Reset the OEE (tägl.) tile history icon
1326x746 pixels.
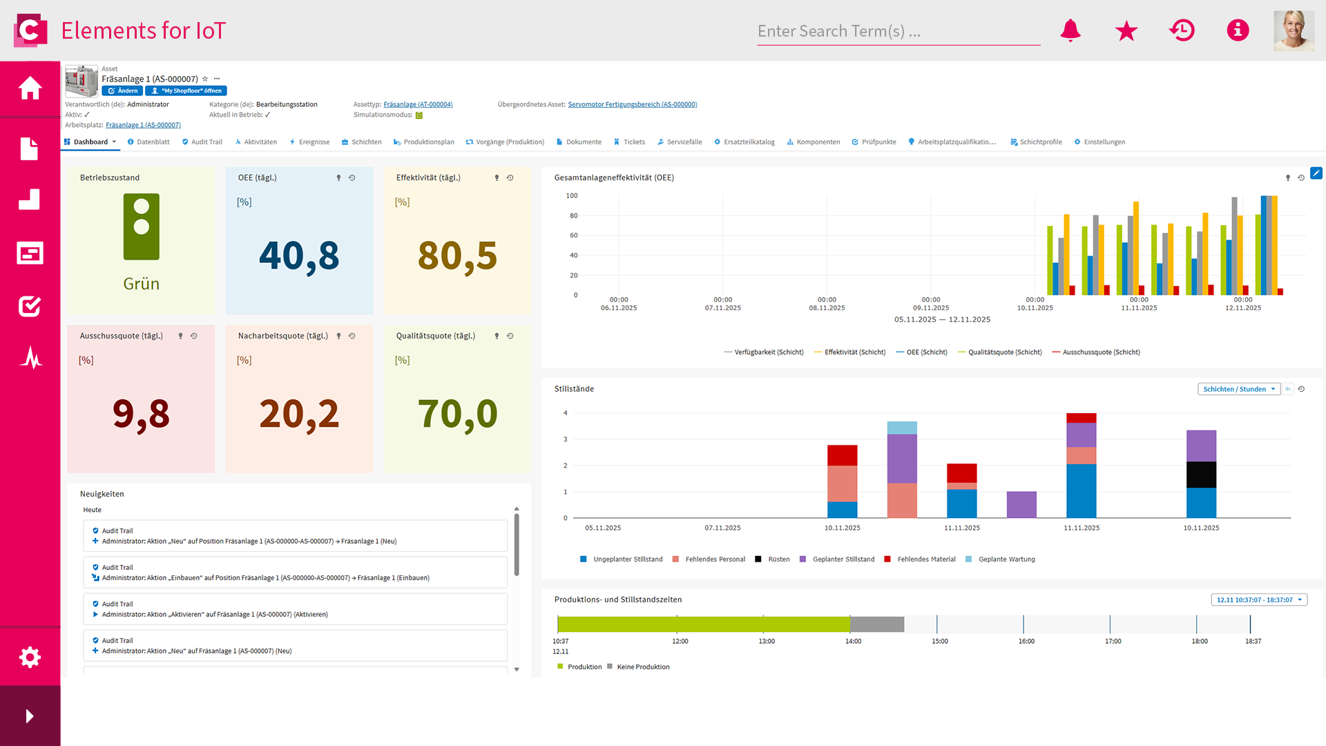point(352,178)
